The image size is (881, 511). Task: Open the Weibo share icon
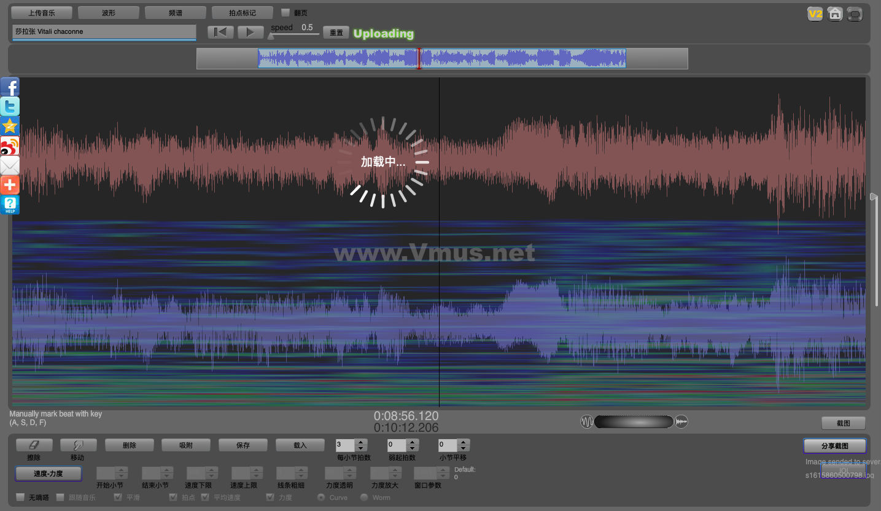(x=10, y=146)
